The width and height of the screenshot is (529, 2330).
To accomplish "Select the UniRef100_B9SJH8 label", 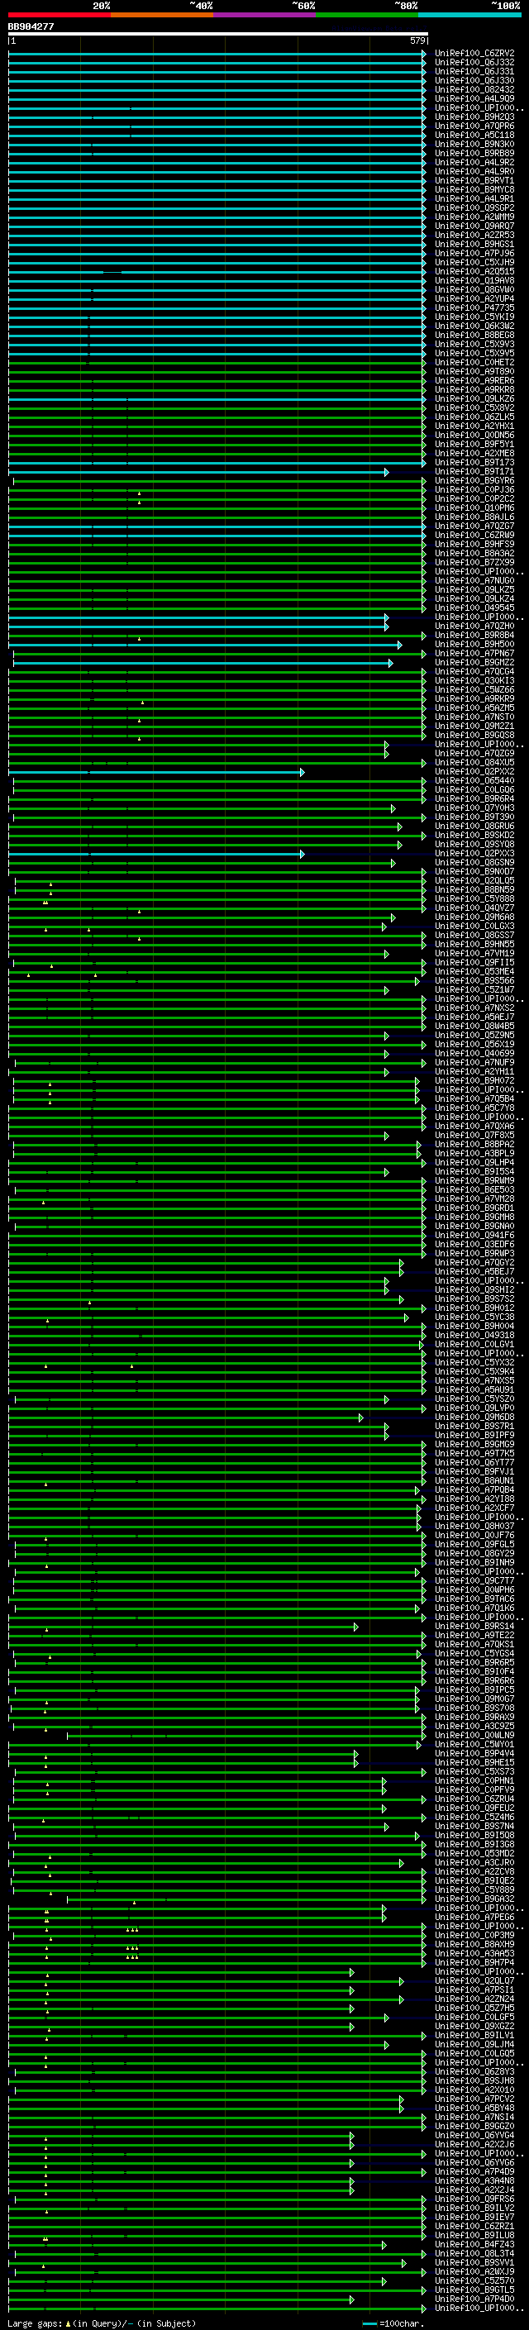I will pyautogui.click(x=474, y=2081).
